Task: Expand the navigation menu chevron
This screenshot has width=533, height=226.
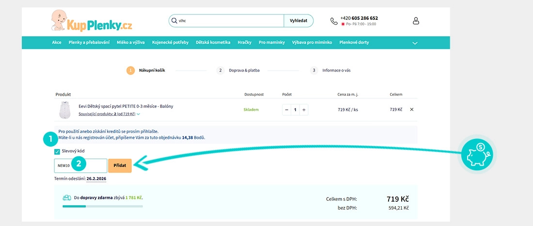Action: pos(415,43)
